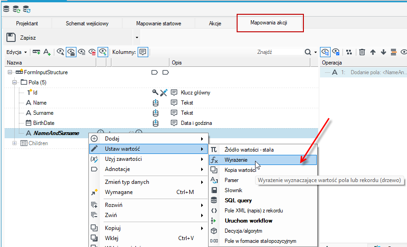Select the Id field row

pos(162,93)
